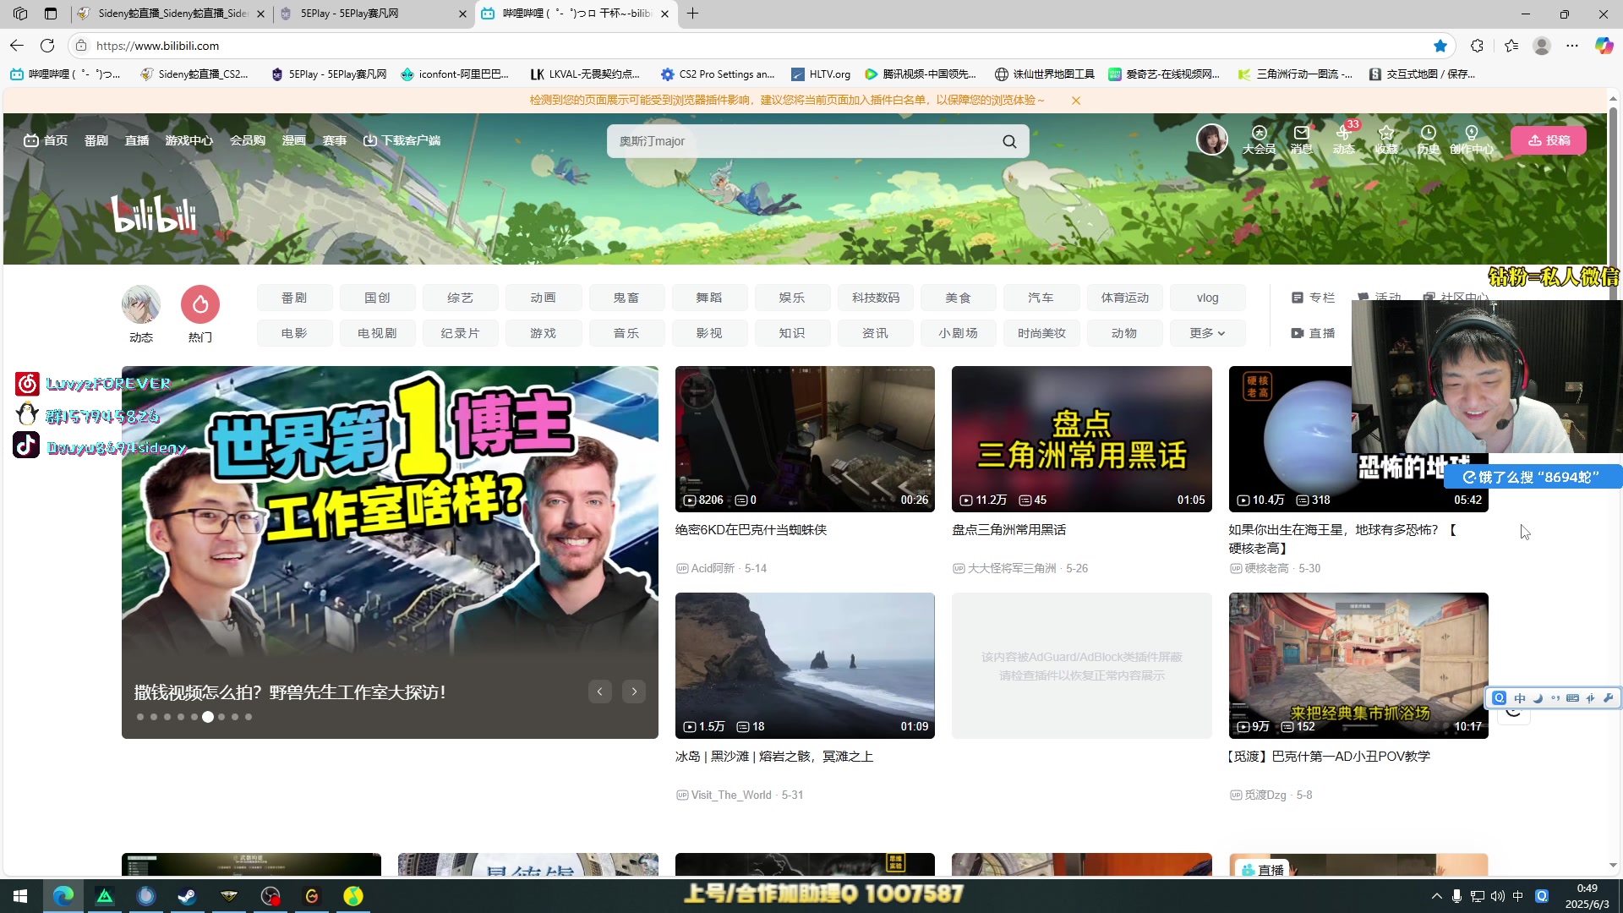Expand the 更多 category dropdown
The height and width of the screenshot is (913, 1623).
(1207, 333)
